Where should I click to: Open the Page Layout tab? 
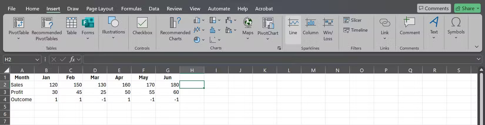tap(100, 9)
